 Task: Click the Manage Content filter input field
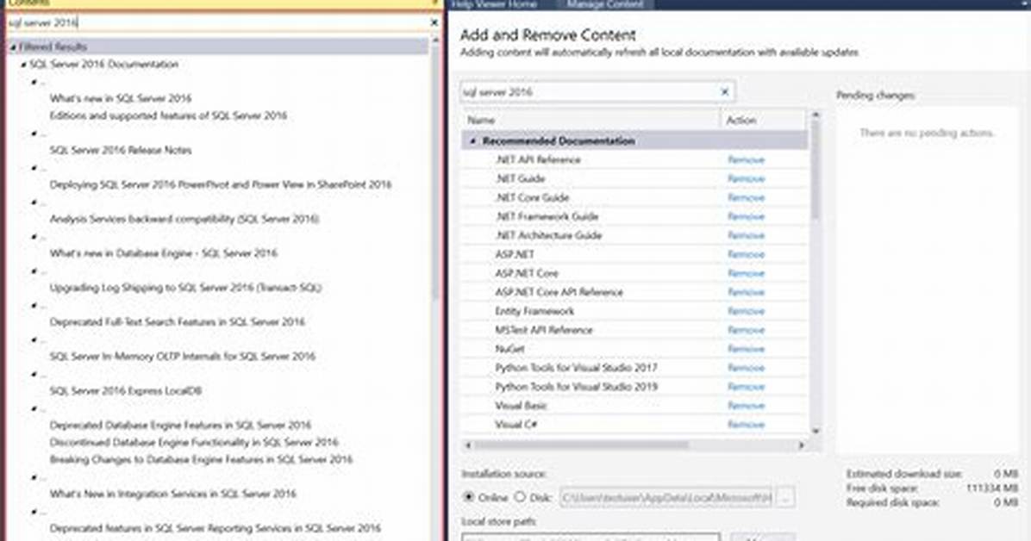[589, 92]
